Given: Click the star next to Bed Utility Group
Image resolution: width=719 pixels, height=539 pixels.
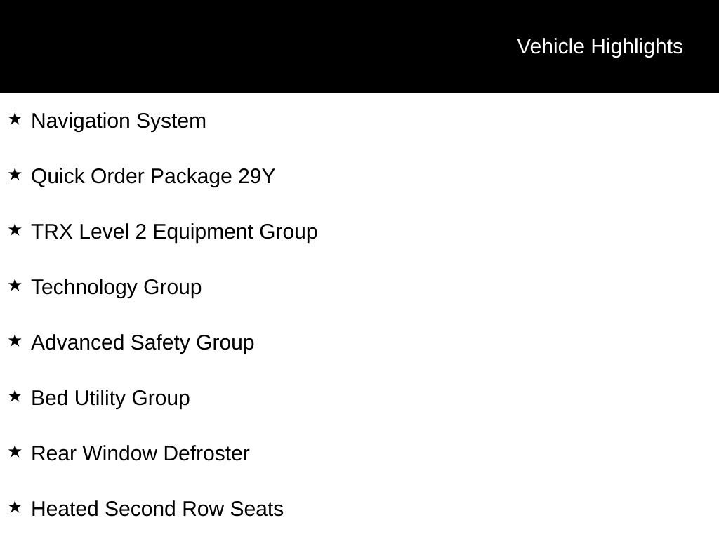Looking at the screenshot, I should (x=15, y=396).
